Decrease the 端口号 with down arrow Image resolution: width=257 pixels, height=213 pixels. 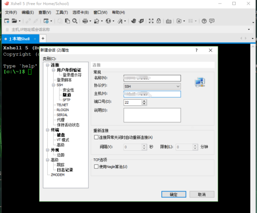[144, 104]
